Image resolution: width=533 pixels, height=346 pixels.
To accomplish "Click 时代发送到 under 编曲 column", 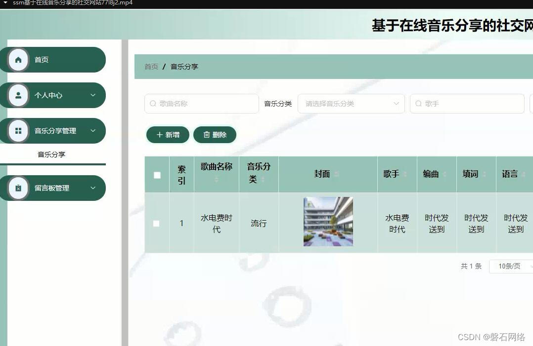I will 437,224.
